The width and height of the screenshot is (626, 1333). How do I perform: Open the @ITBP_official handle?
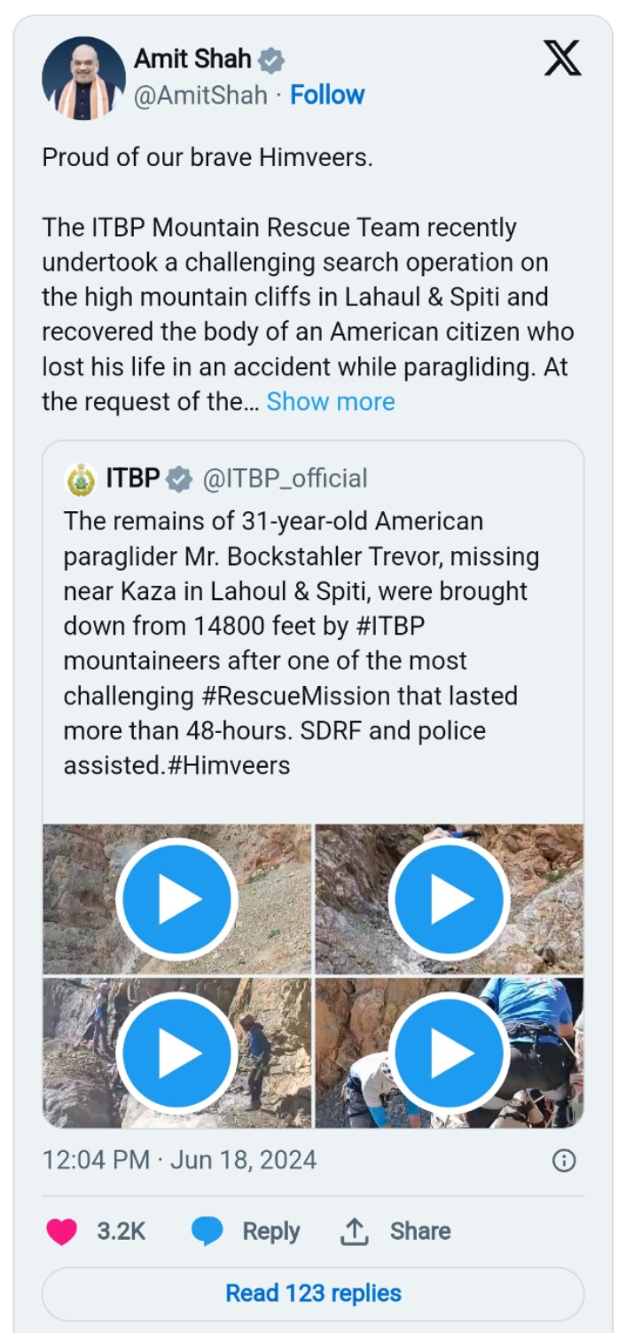point(285,479)
